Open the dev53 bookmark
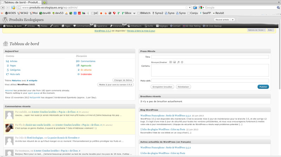The width and height of the screenshot is (281, 157). point(58,13)
